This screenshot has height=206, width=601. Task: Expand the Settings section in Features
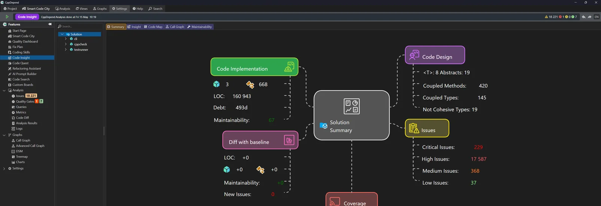tap(4, 168)
